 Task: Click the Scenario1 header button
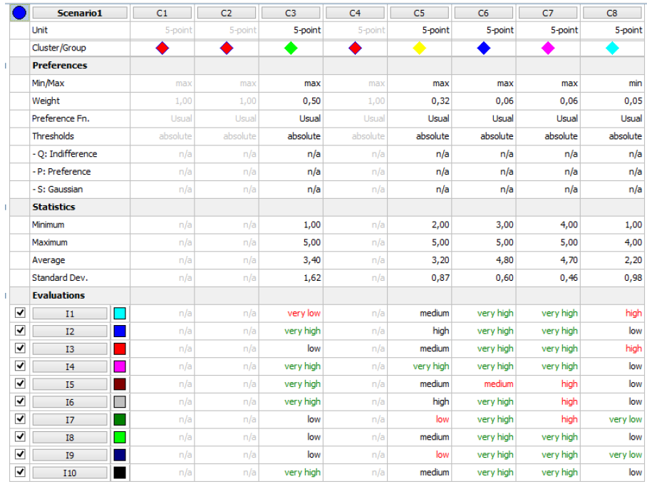click(80, 13)
